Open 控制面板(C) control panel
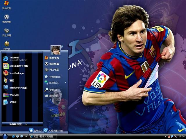The height and width of the screenshot is (139, 186). 53,77
